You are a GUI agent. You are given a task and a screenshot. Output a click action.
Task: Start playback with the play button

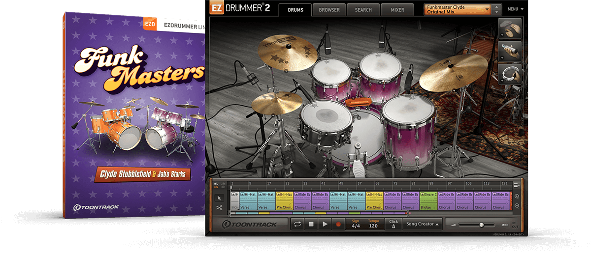(x=325, y=225)
